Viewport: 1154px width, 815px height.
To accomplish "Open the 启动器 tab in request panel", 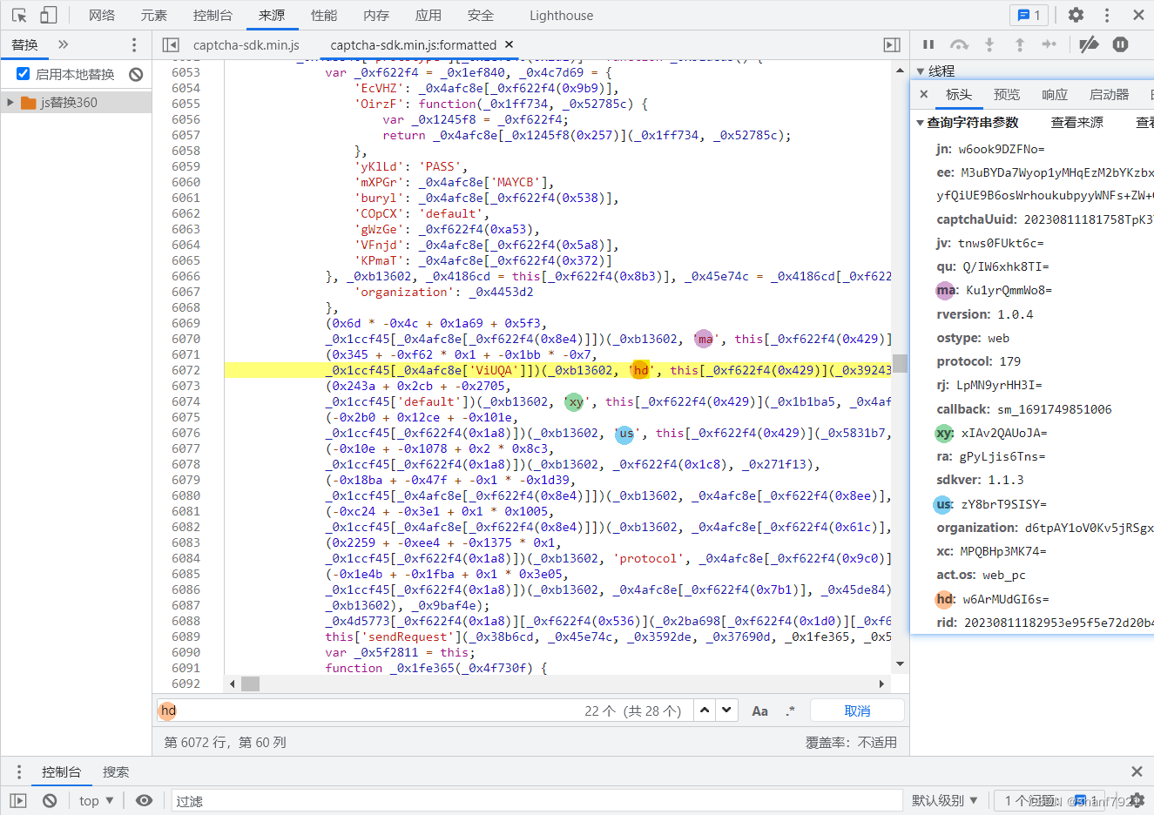I will [1109, 95].
